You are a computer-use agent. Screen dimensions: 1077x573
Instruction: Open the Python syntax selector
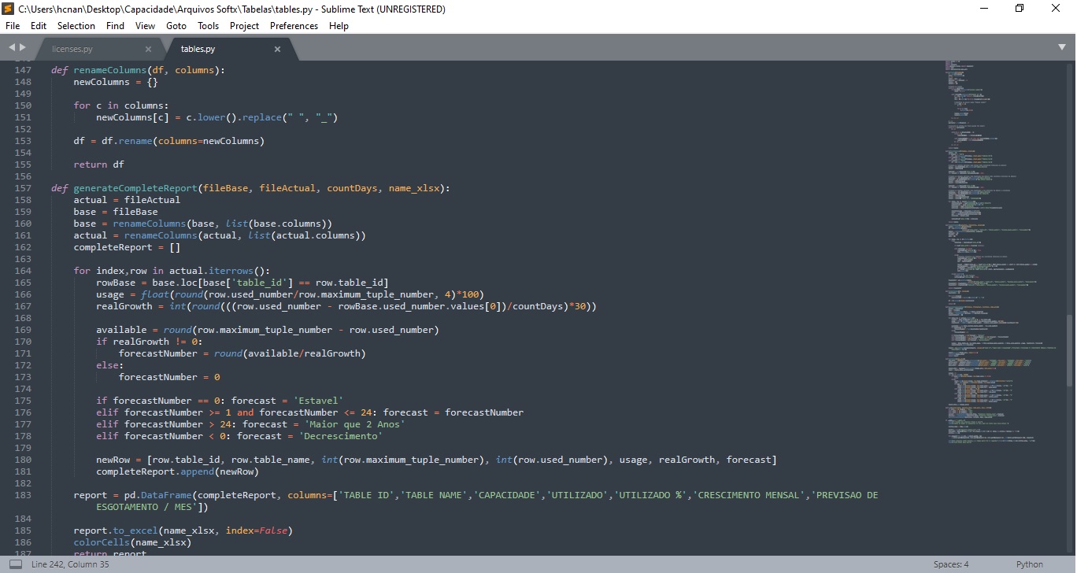pos(1029,564)
